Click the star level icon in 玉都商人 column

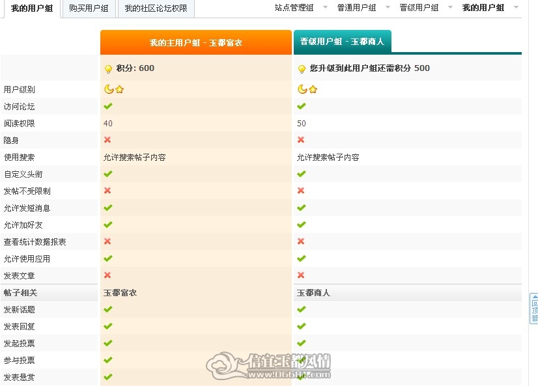tap(313, 89)
